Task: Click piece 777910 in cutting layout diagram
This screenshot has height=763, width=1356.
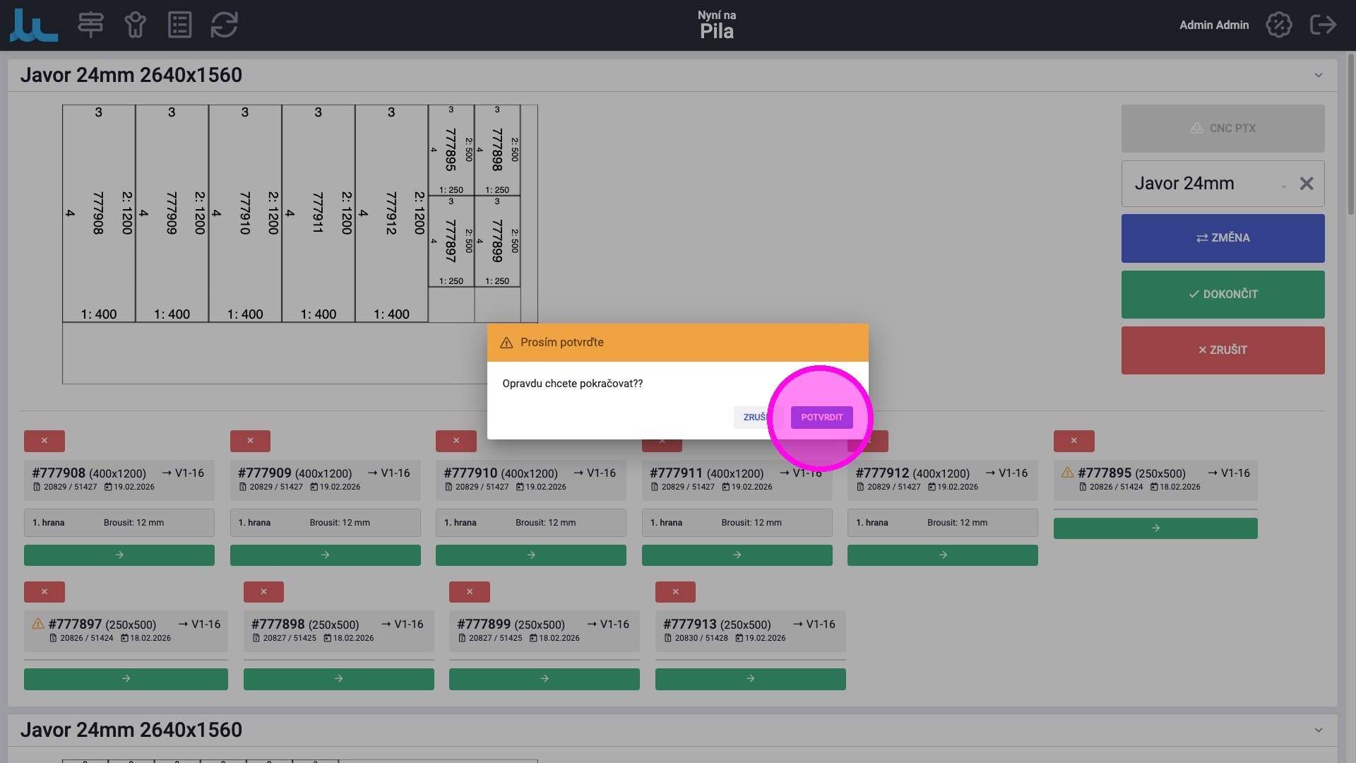Action: point(245,212)
